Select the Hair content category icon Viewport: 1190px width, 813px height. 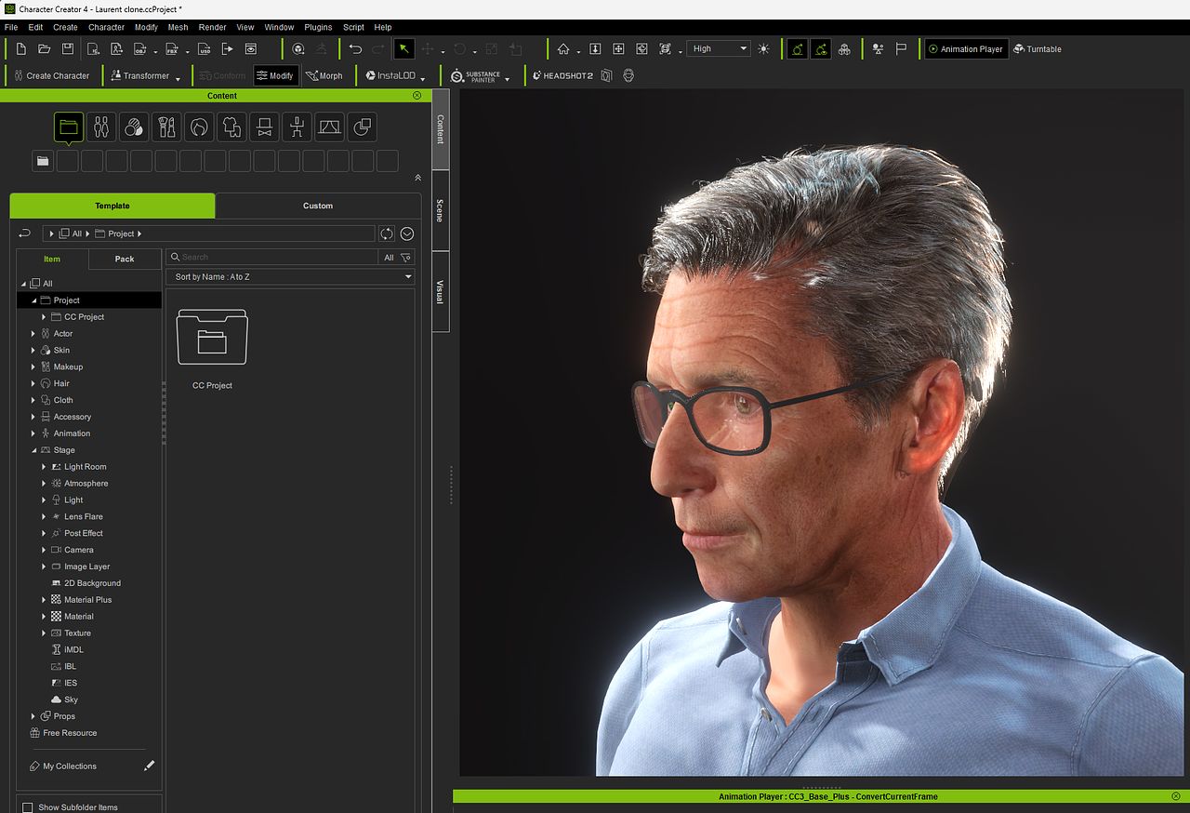pyautogui.click(x=199, y=127)
